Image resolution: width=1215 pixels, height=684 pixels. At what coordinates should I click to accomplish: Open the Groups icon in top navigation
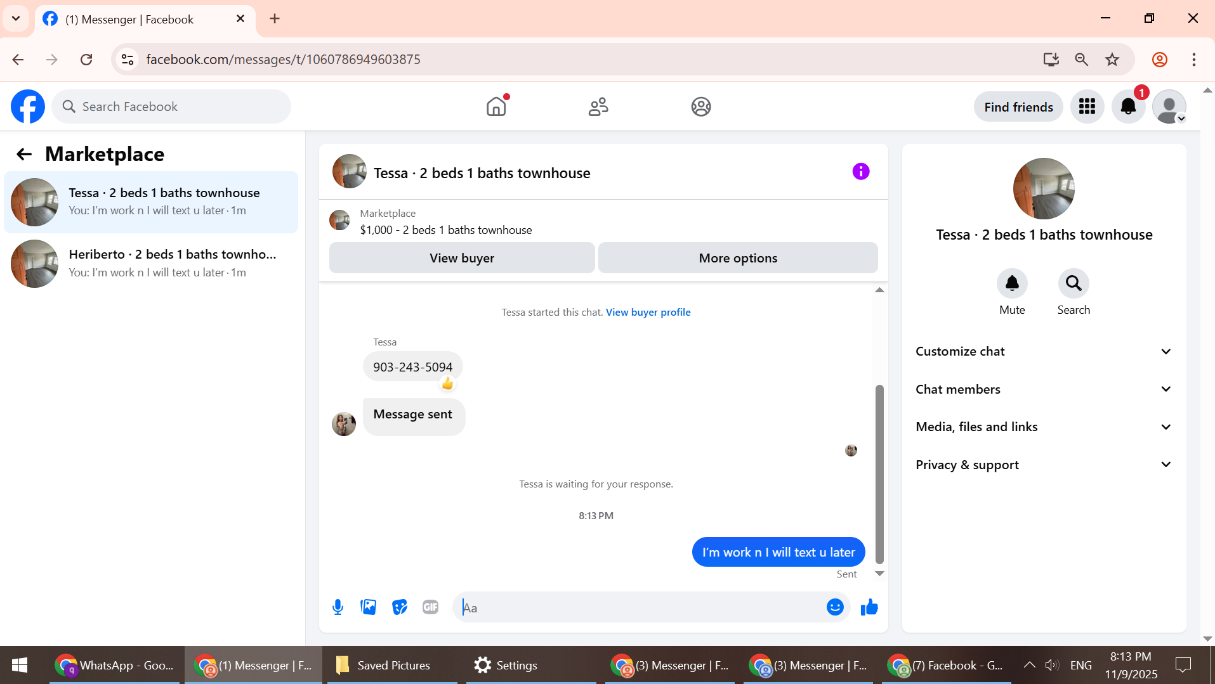701,106
